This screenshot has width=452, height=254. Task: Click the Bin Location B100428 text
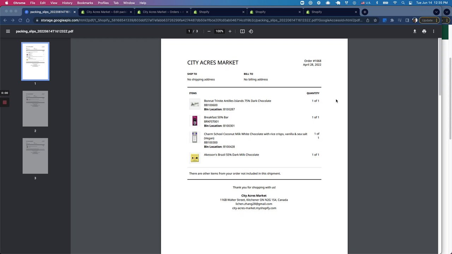[x=219, y=147]
